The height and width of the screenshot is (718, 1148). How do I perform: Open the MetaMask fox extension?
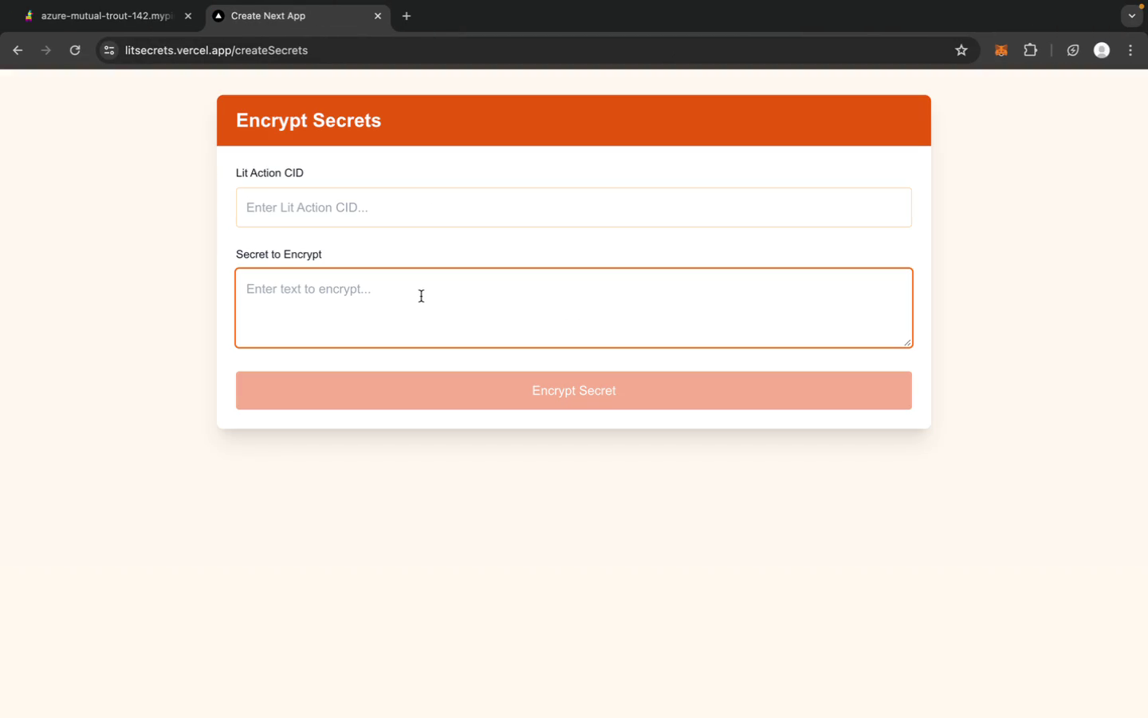click(1001, 50)
